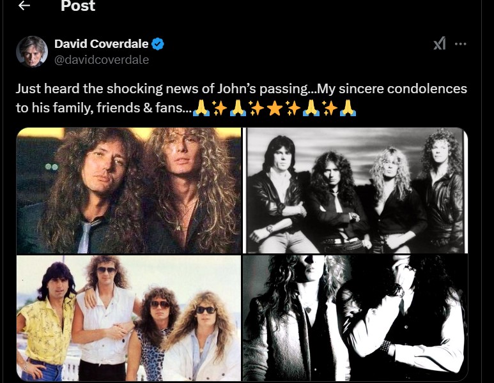494x383 pixels.
Task: Click the yellow-shirt man in bottom-left photo
Action: (x=47, y=321)
